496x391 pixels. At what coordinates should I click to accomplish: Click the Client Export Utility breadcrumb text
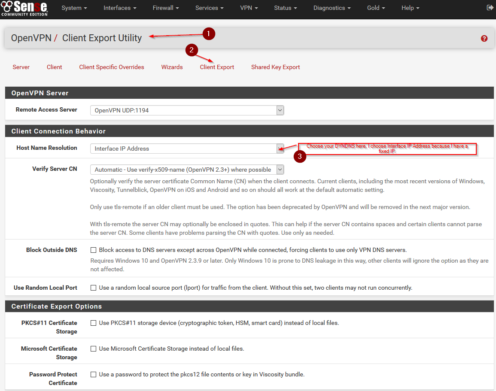(102, 38)
